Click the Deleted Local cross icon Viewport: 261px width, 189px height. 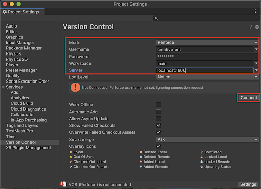[141, 152]
